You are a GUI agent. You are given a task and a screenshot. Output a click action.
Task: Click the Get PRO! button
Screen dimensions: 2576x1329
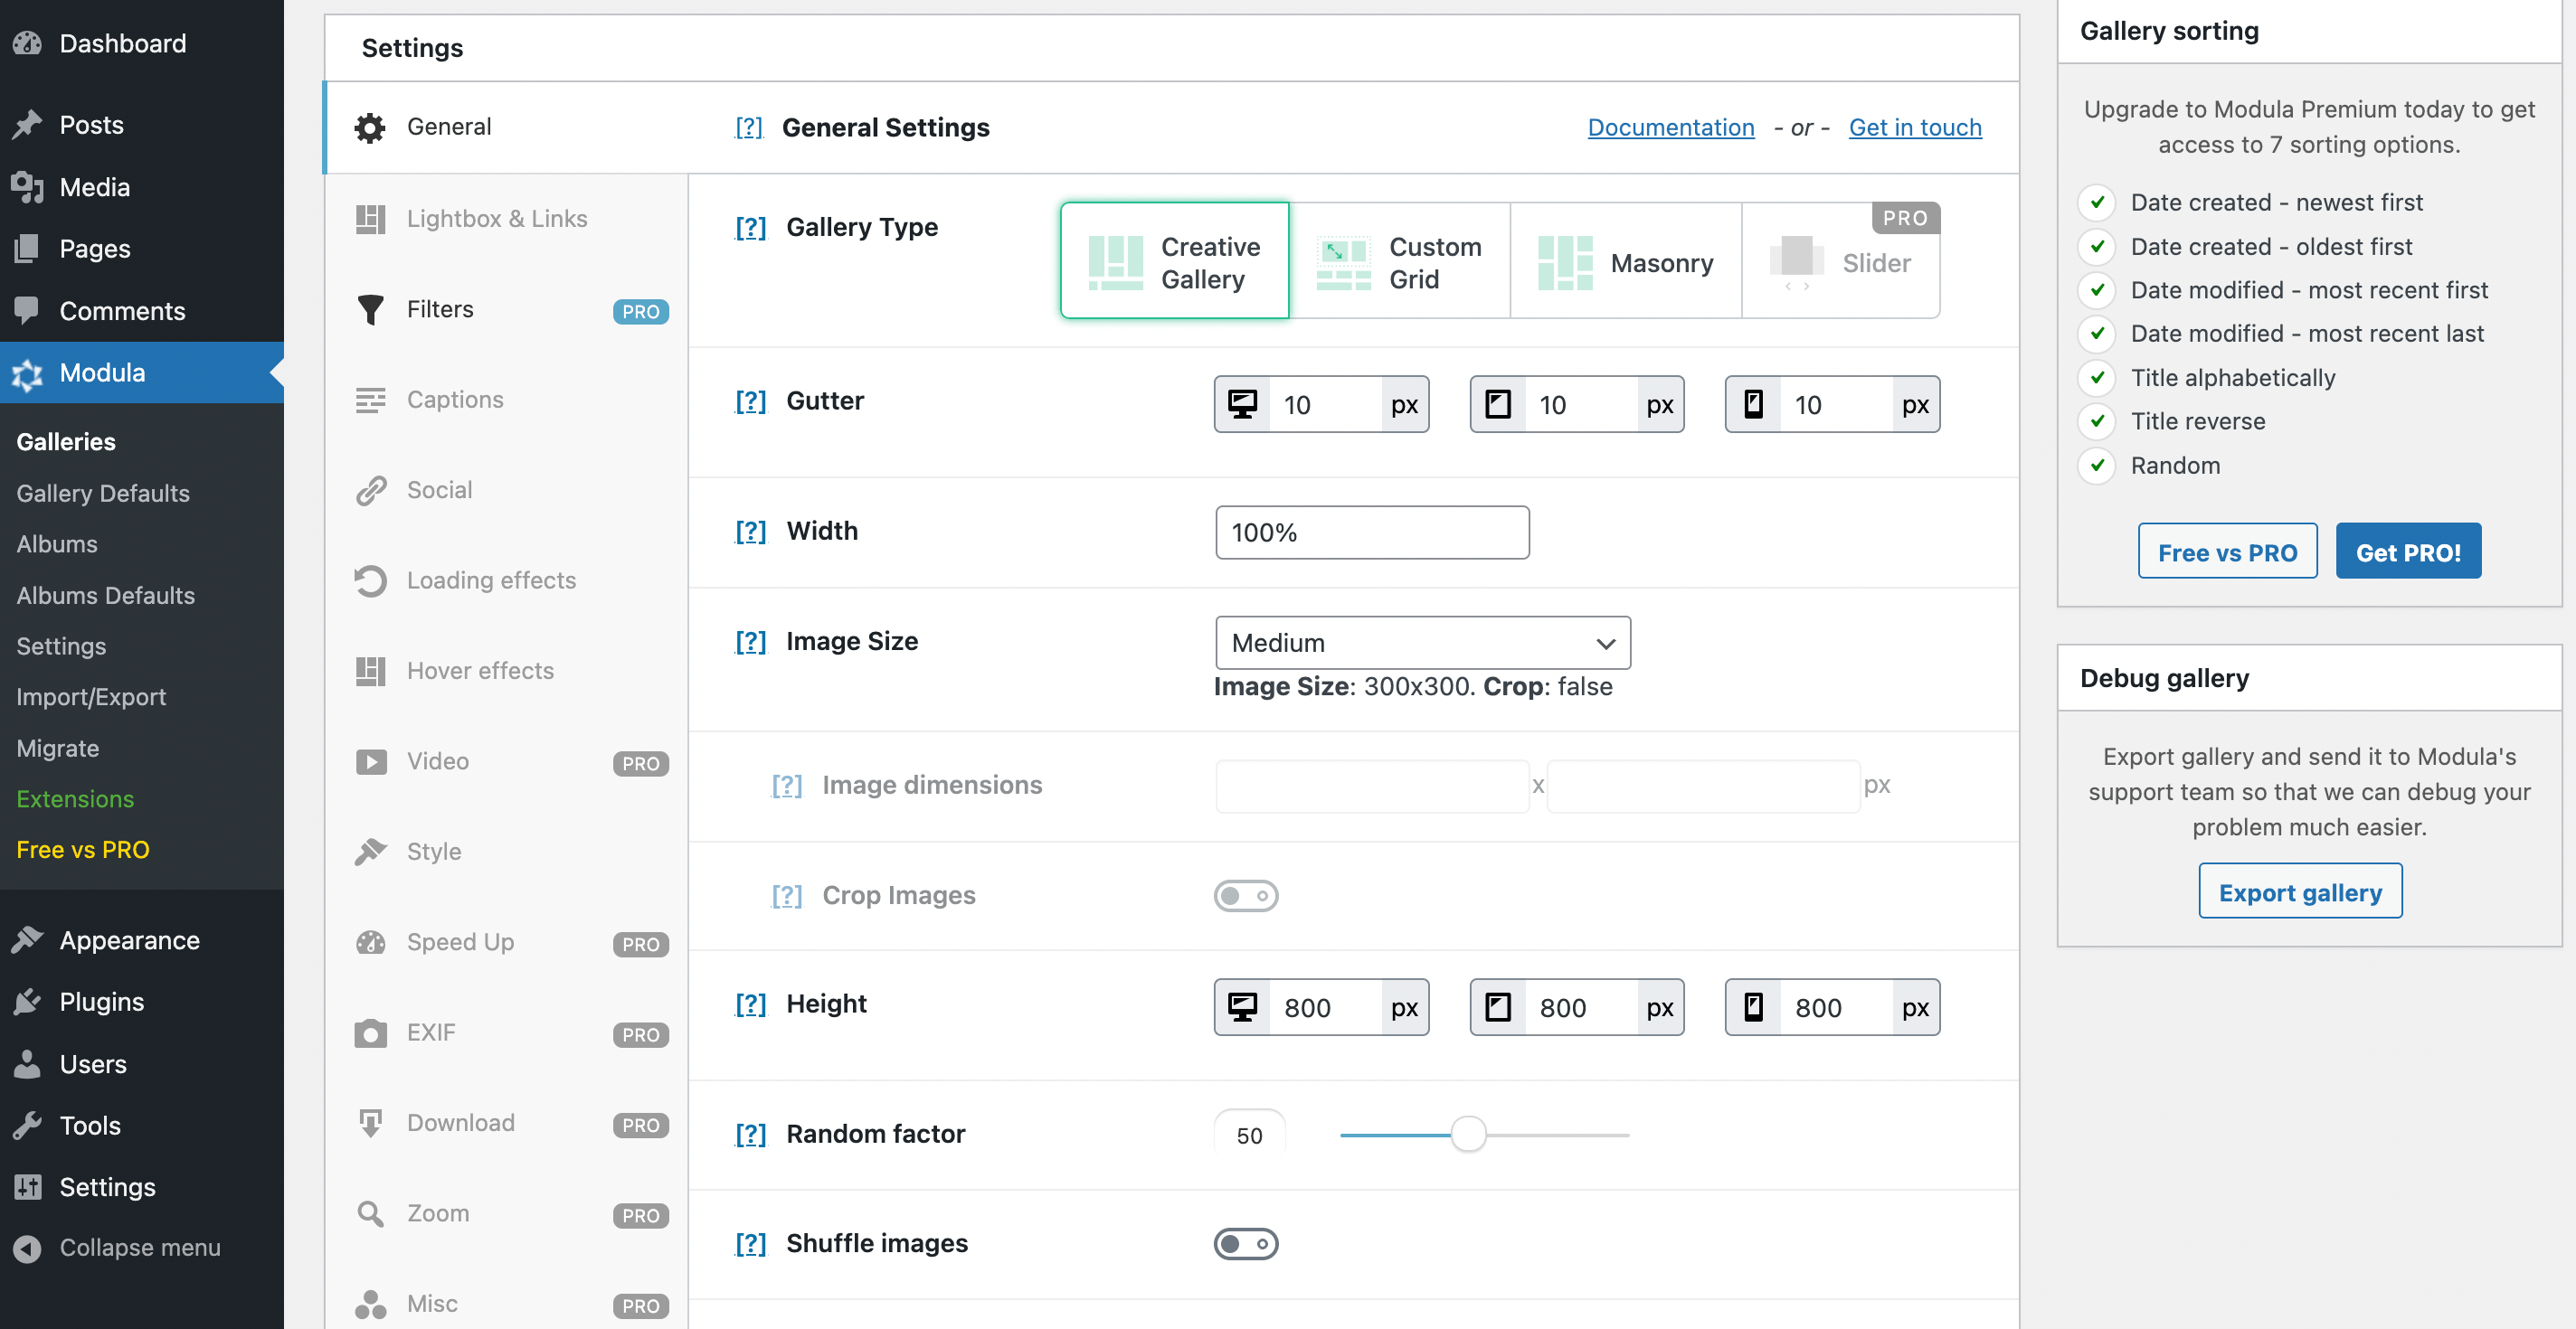click(2408, 551)
